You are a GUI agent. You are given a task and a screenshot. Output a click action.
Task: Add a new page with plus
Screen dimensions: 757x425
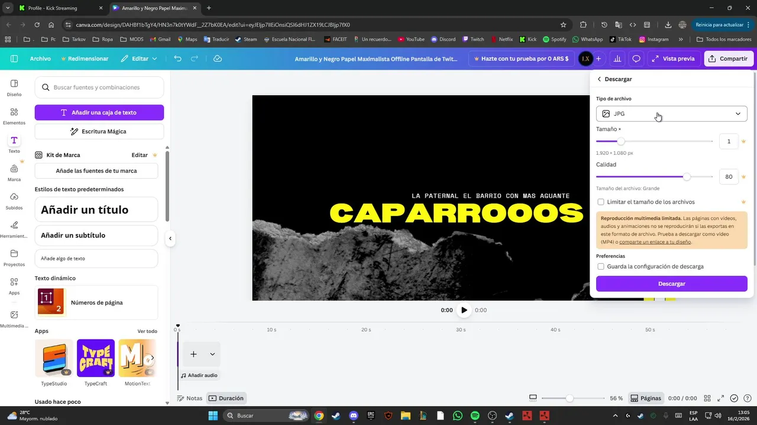[x=193, y=354]
